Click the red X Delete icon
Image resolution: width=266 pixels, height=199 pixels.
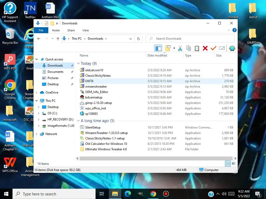205,48
